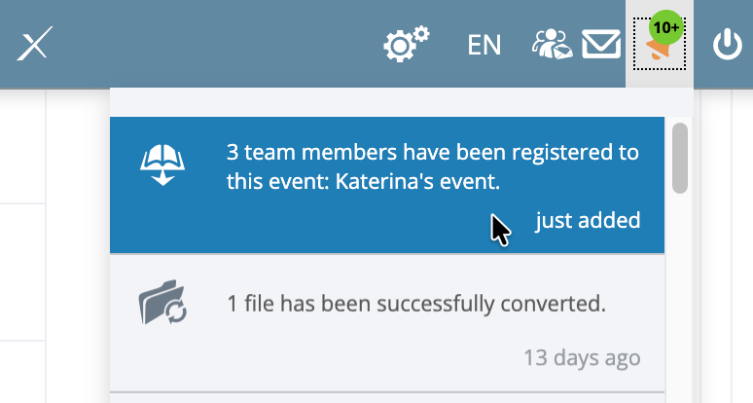Click the empty notification panel header strip

[402, 102]
